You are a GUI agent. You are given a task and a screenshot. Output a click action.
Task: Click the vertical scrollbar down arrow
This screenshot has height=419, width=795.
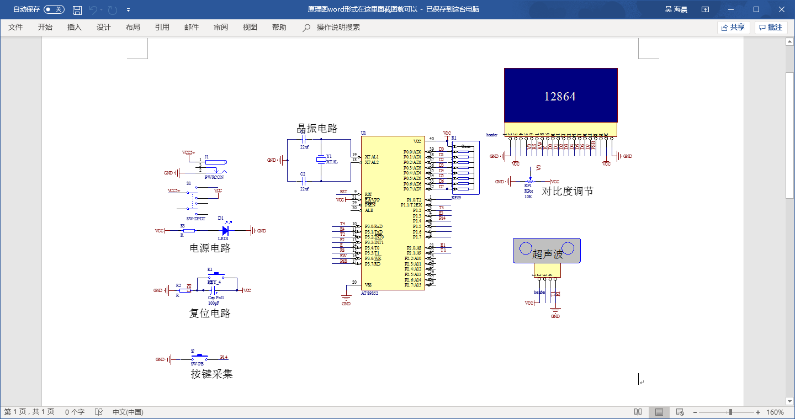click(790, 401)
